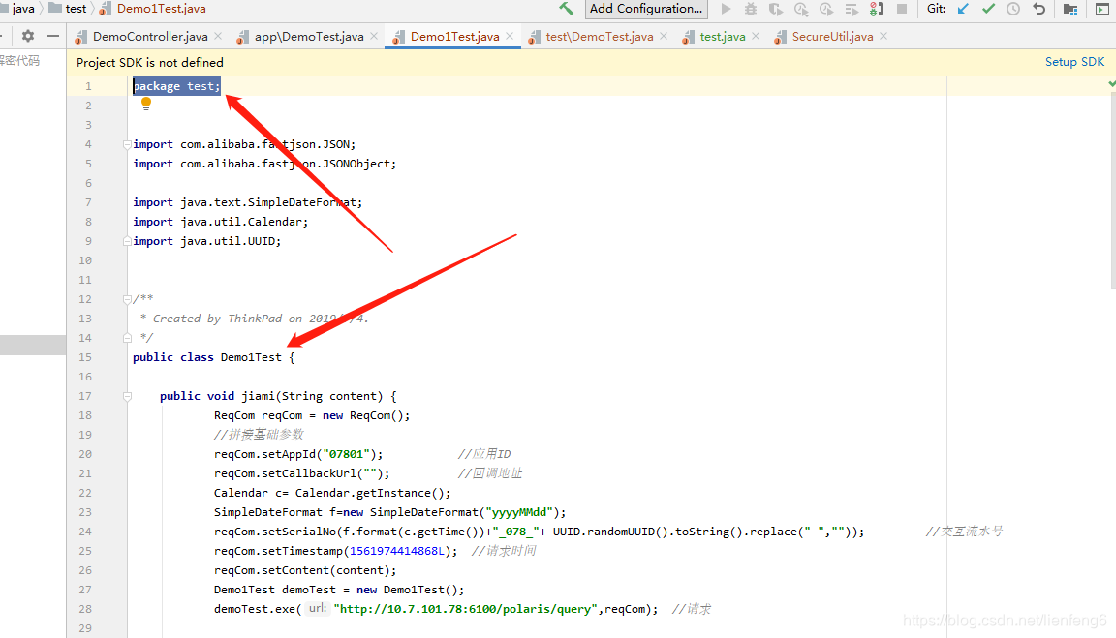Click the rollback undo icon near Git controls
1116x638 pixels.
coord(1038,9)
